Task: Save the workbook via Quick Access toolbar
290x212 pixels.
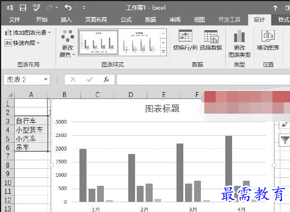Action: tap(23, 8)
